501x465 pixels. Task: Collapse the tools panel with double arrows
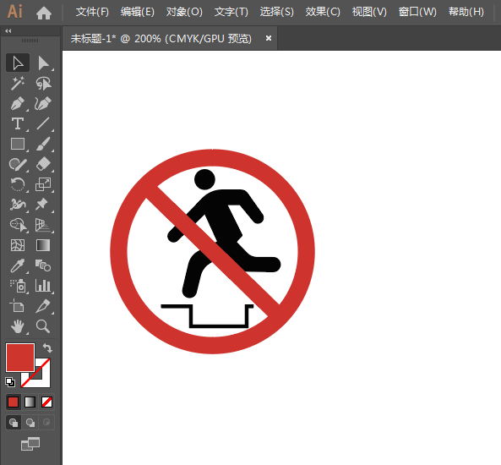point(8,31)
